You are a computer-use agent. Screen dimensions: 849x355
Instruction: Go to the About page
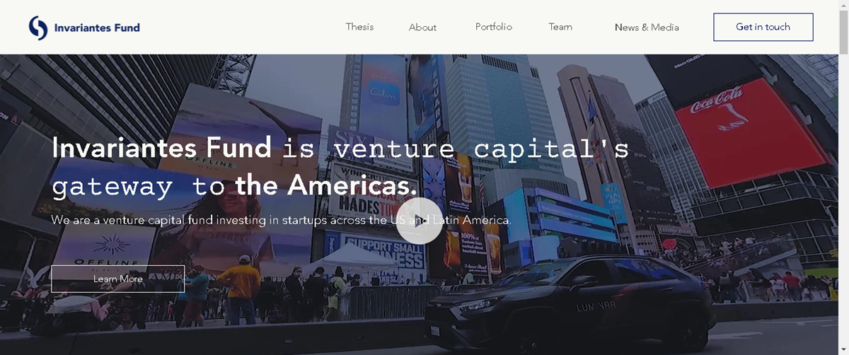click(422, 28)
